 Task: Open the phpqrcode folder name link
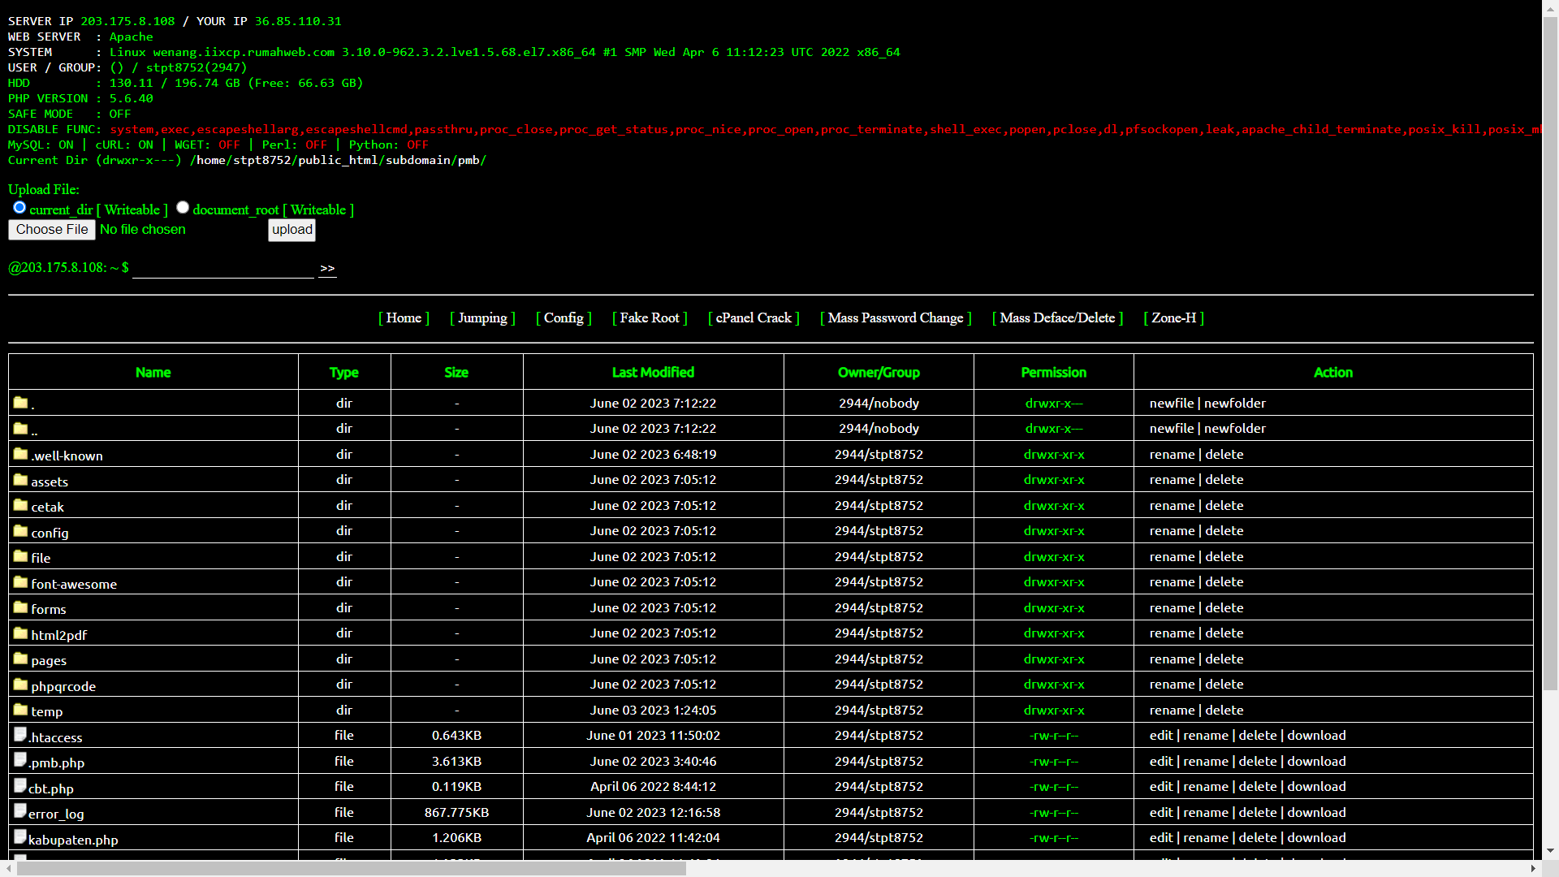[63, 687]
